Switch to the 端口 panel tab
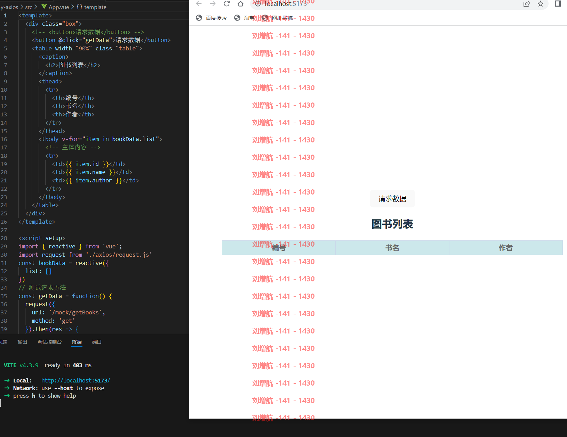The image size is (567, 437). tap(97, 342)
